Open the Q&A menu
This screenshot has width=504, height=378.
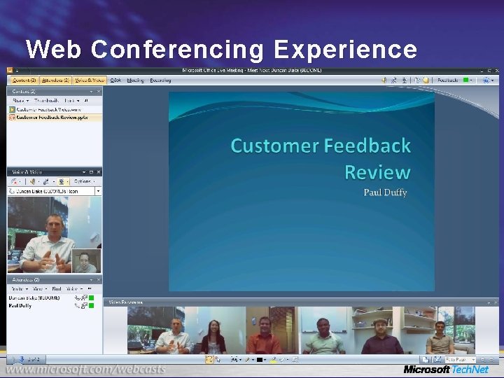coord(115,80)
